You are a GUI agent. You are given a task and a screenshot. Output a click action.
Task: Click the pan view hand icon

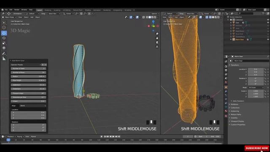coord(157,38)
